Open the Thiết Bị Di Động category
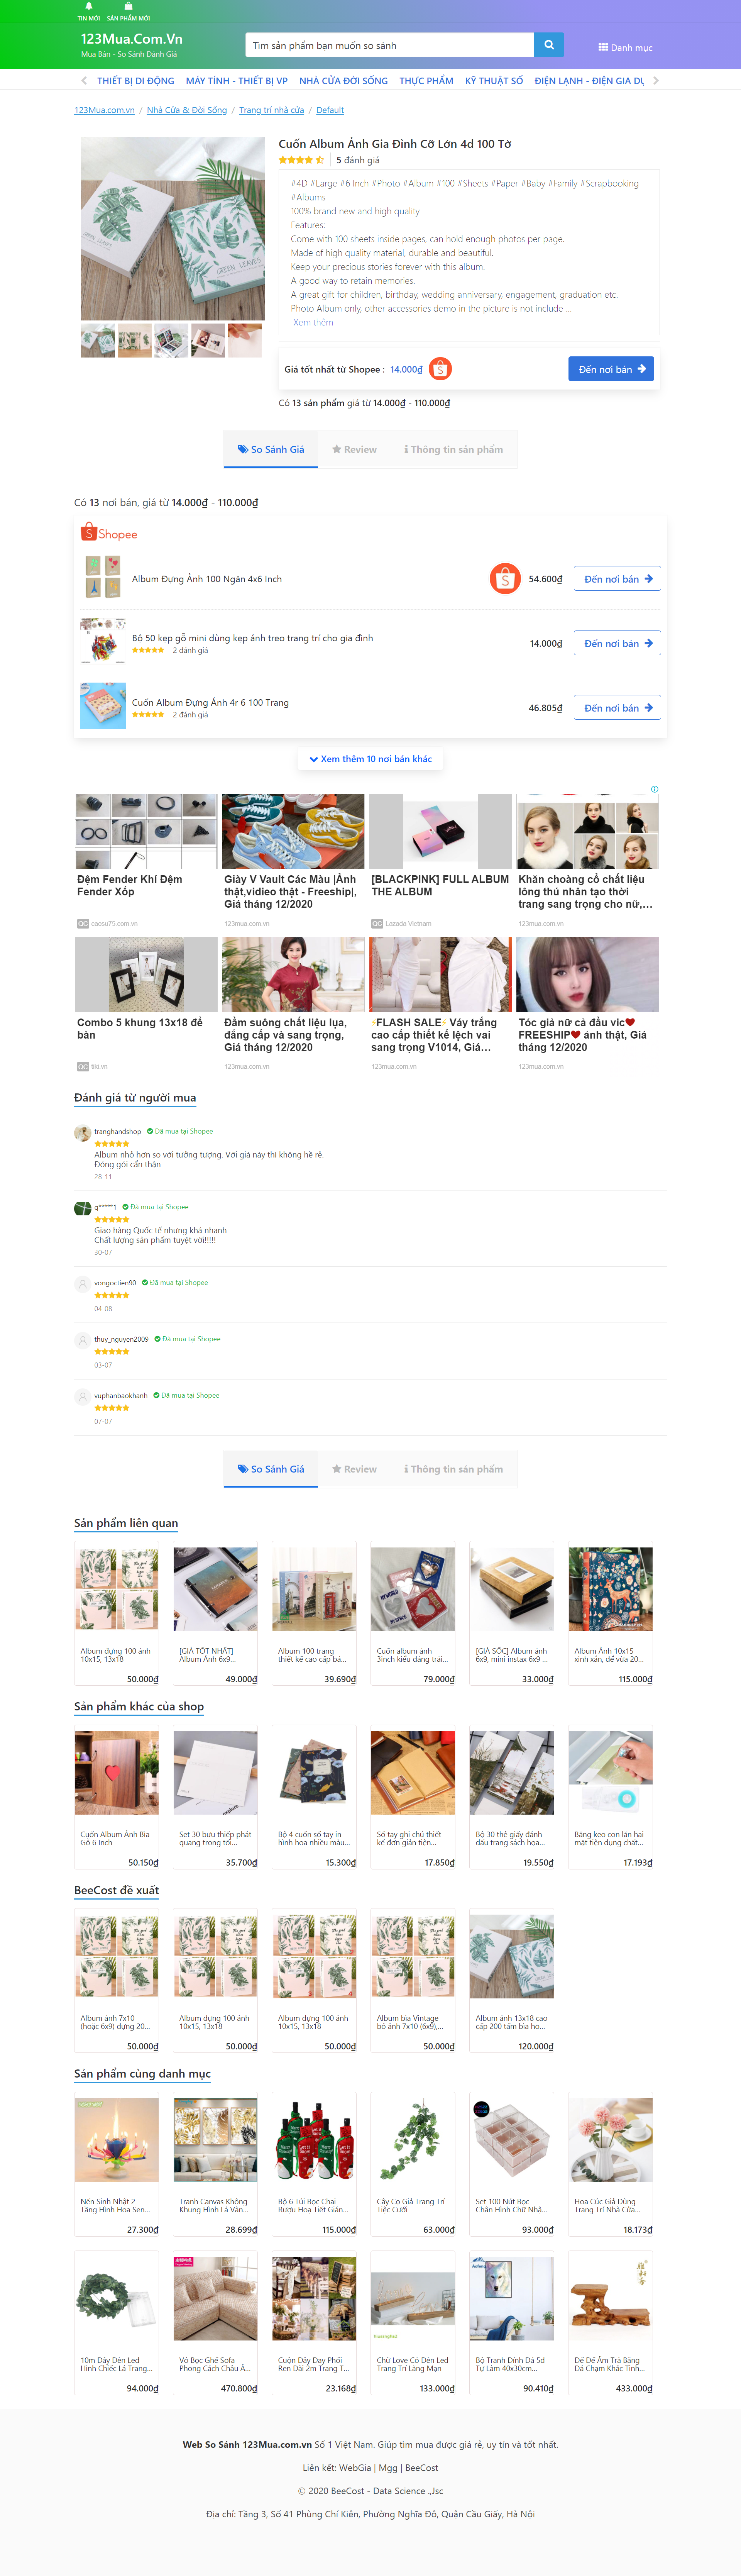 135,81
